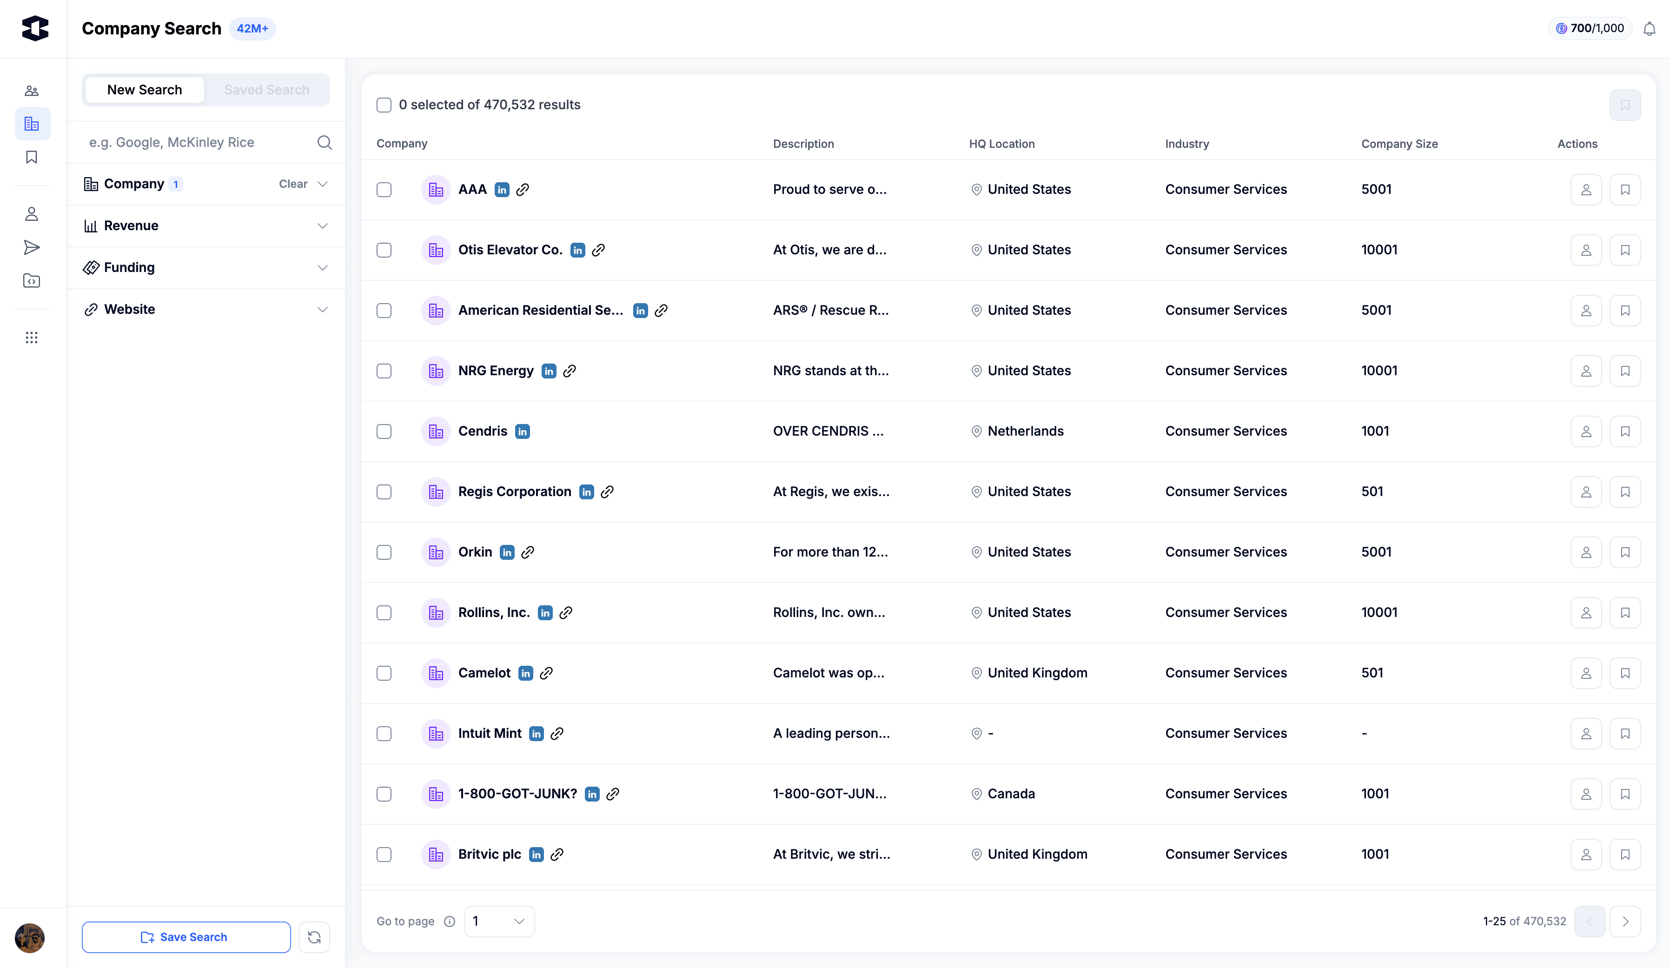Viewport: 1670px width, 968px height.
Task: Click the Save Search button
Action: [186, 937]
